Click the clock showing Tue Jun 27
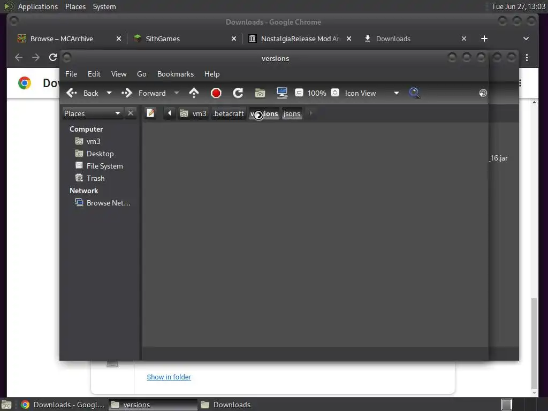This screenshot has width=548, height=411. (x=518, y=6)
